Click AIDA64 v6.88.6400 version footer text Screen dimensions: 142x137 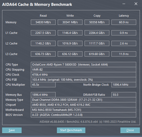pos(88,122)
